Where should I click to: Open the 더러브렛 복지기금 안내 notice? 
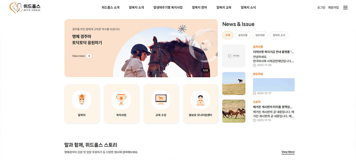pos(273,52)
